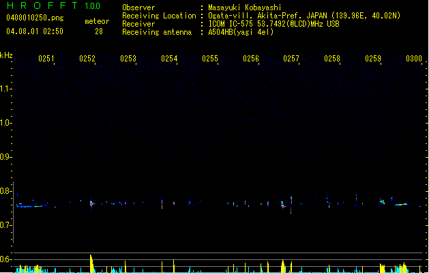This screenshot has height=273, width=429.
Task: Click the 0.9 kHz frequency label
Action: 5,157
